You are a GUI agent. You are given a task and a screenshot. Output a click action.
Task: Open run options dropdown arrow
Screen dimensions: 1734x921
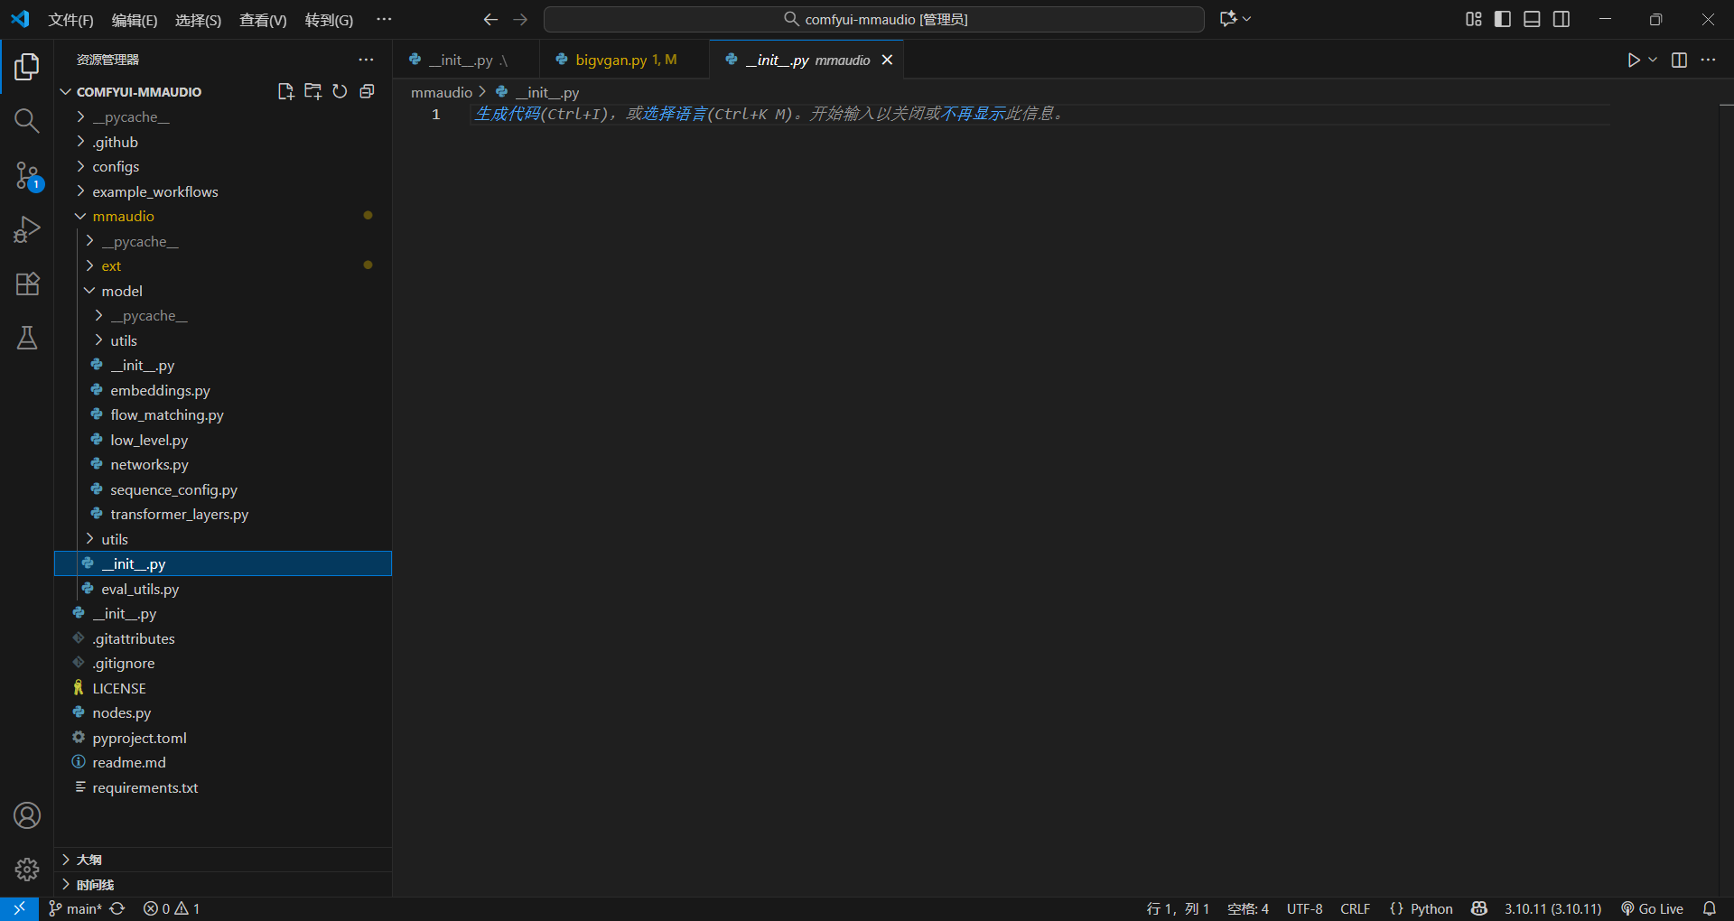click(1653, 60)
